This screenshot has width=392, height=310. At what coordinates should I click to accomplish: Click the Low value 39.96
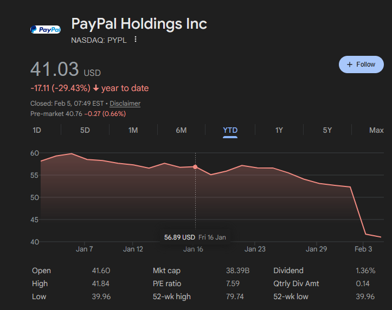(101, 296)
